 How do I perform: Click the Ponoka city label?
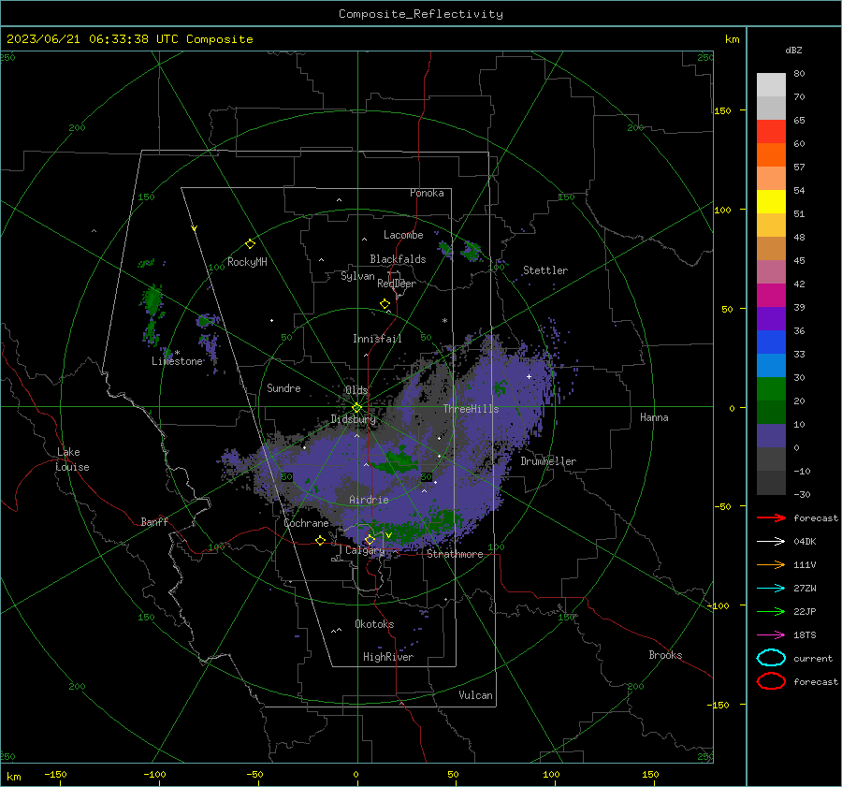427,193
